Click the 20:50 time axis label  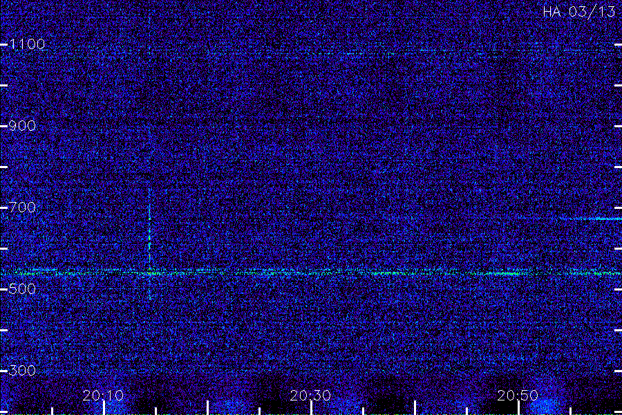pos(518,395)
